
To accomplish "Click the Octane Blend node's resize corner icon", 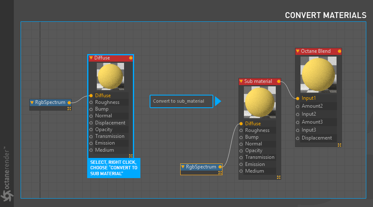I will point(339,145).
